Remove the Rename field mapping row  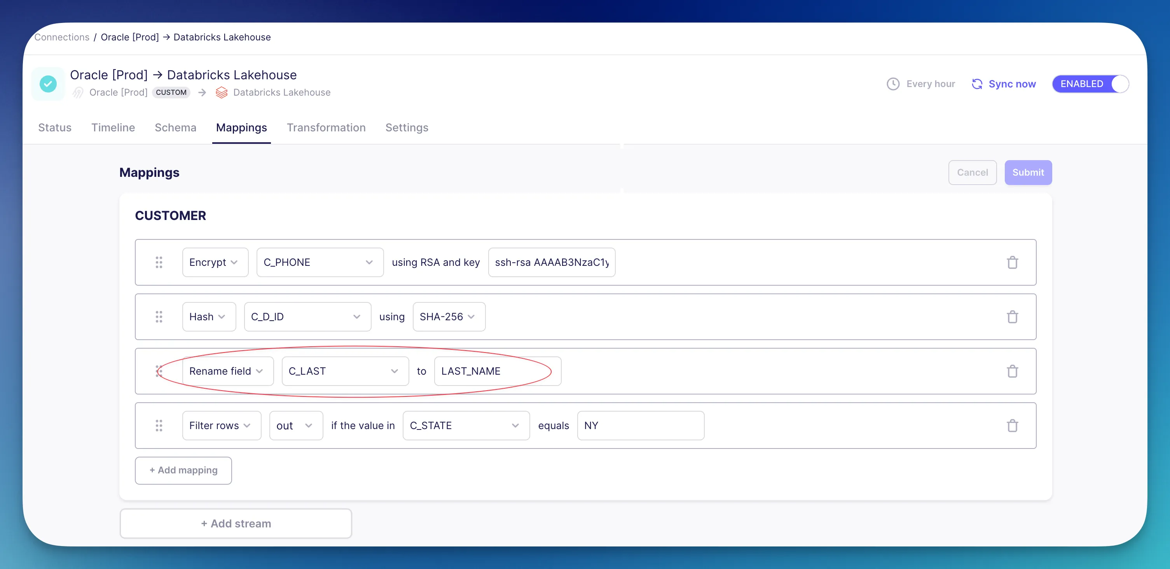[1012, 372]
